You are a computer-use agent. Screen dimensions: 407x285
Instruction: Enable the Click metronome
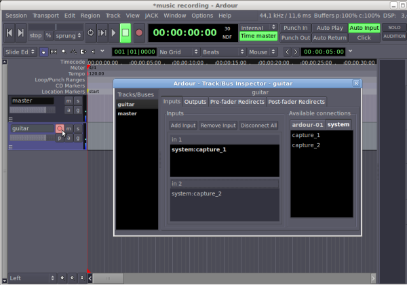pos(364,37)
